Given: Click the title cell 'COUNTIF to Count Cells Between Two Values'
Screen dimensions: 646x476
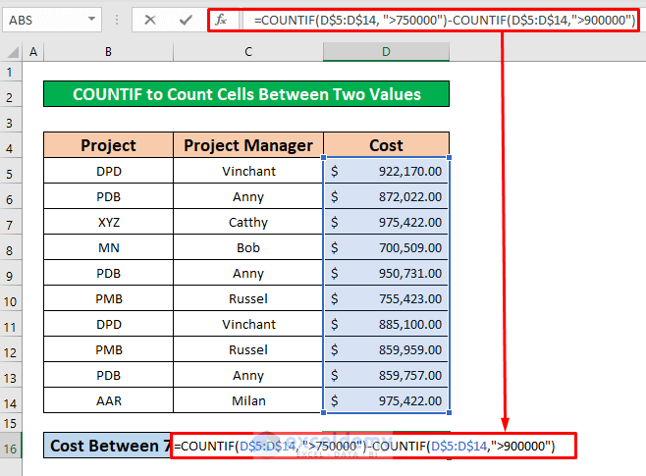Looking at the screenshot, I should coord(246,95).
